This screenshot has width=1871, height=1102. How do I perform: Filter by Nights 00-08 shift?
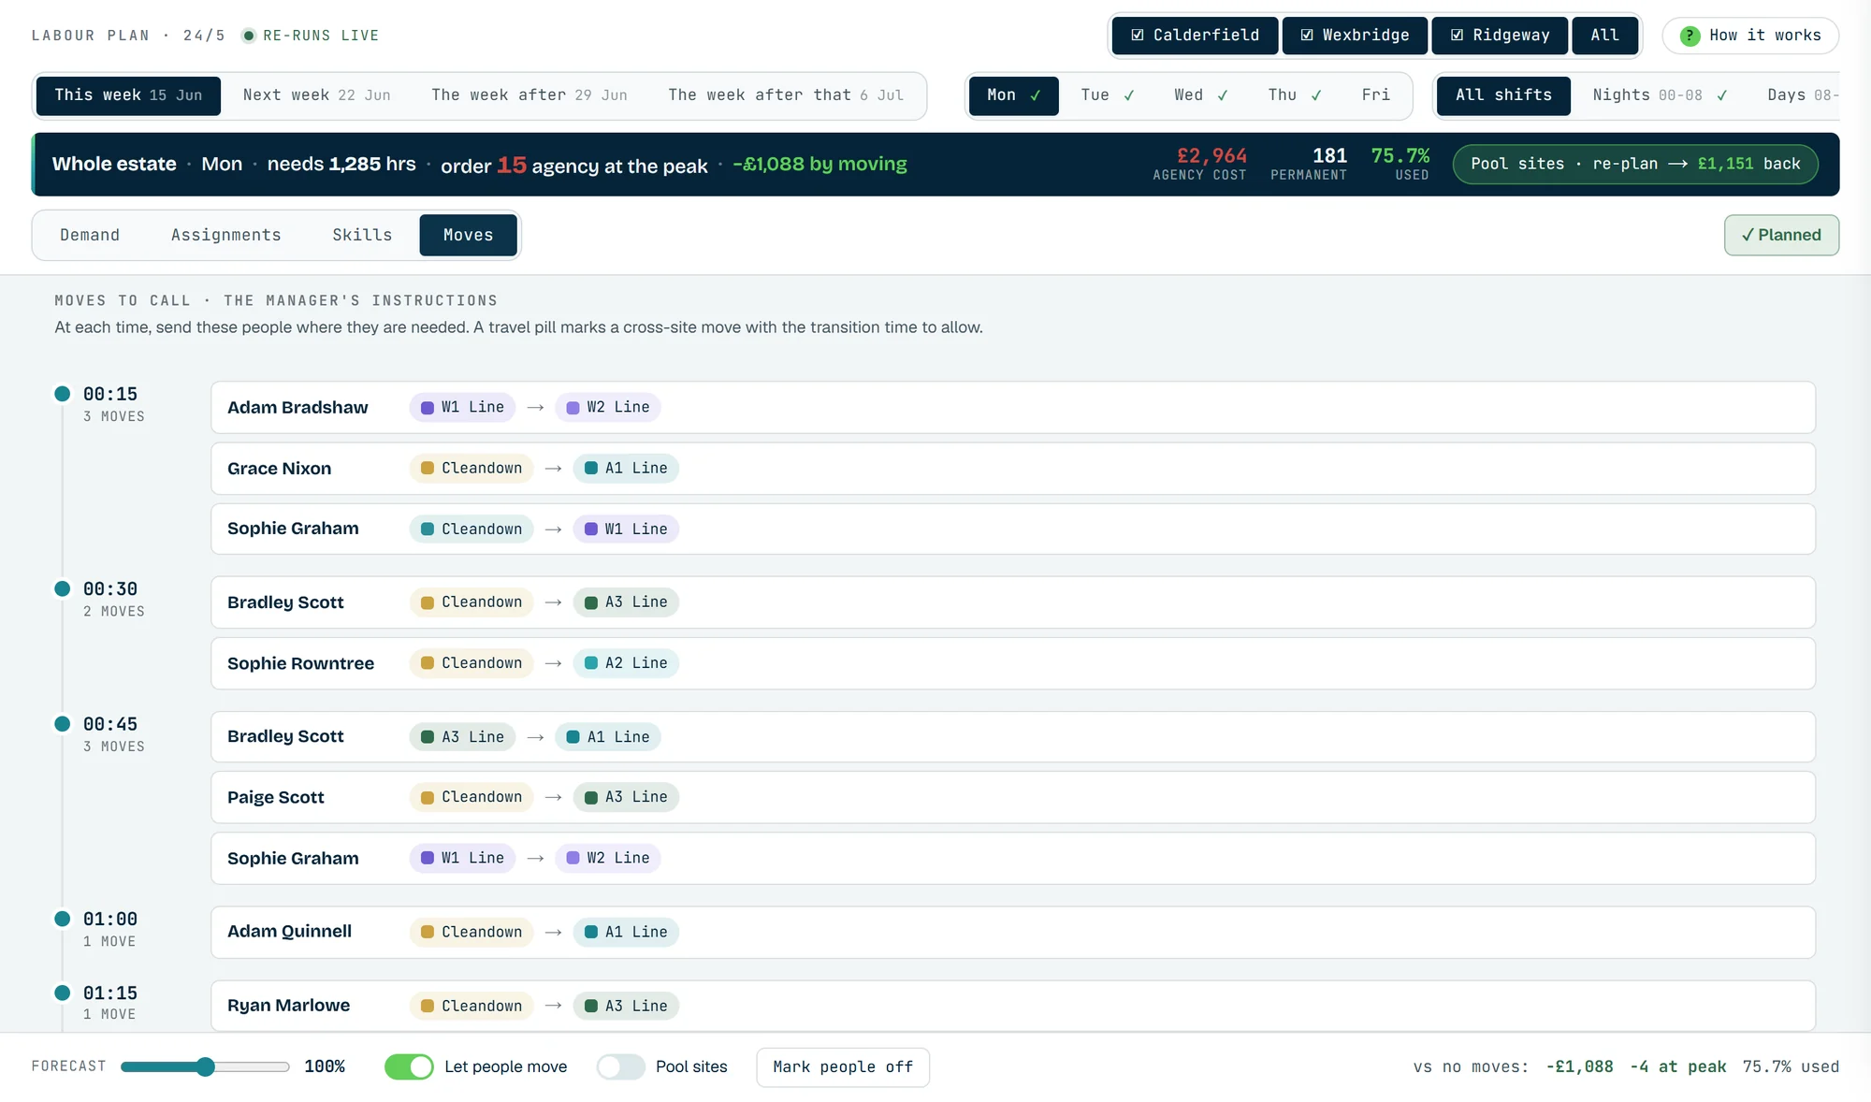pyautogui.click(x=1660, y=95)
